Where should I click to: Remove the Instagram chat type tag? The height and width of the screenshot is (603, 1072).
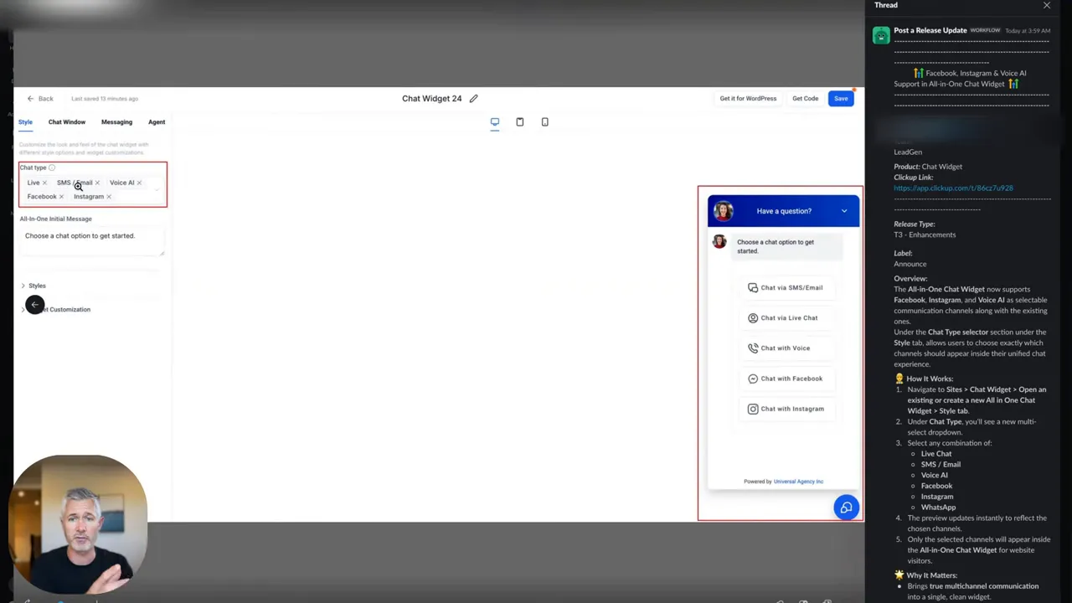pos(109,197)
